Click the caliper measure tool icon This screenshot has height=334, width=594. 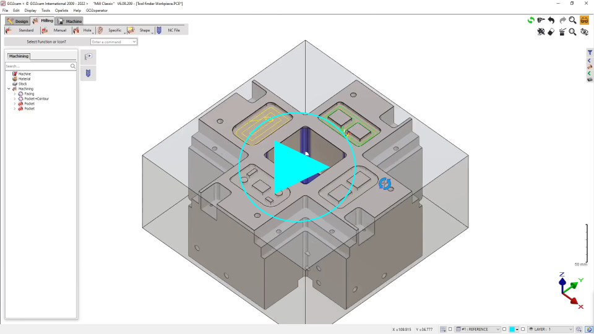541,20
